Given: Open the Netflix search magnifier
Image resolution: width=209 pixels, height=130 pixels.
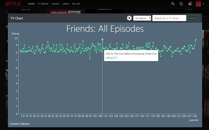Looking at the screenshot, I should tap(173, 4).
